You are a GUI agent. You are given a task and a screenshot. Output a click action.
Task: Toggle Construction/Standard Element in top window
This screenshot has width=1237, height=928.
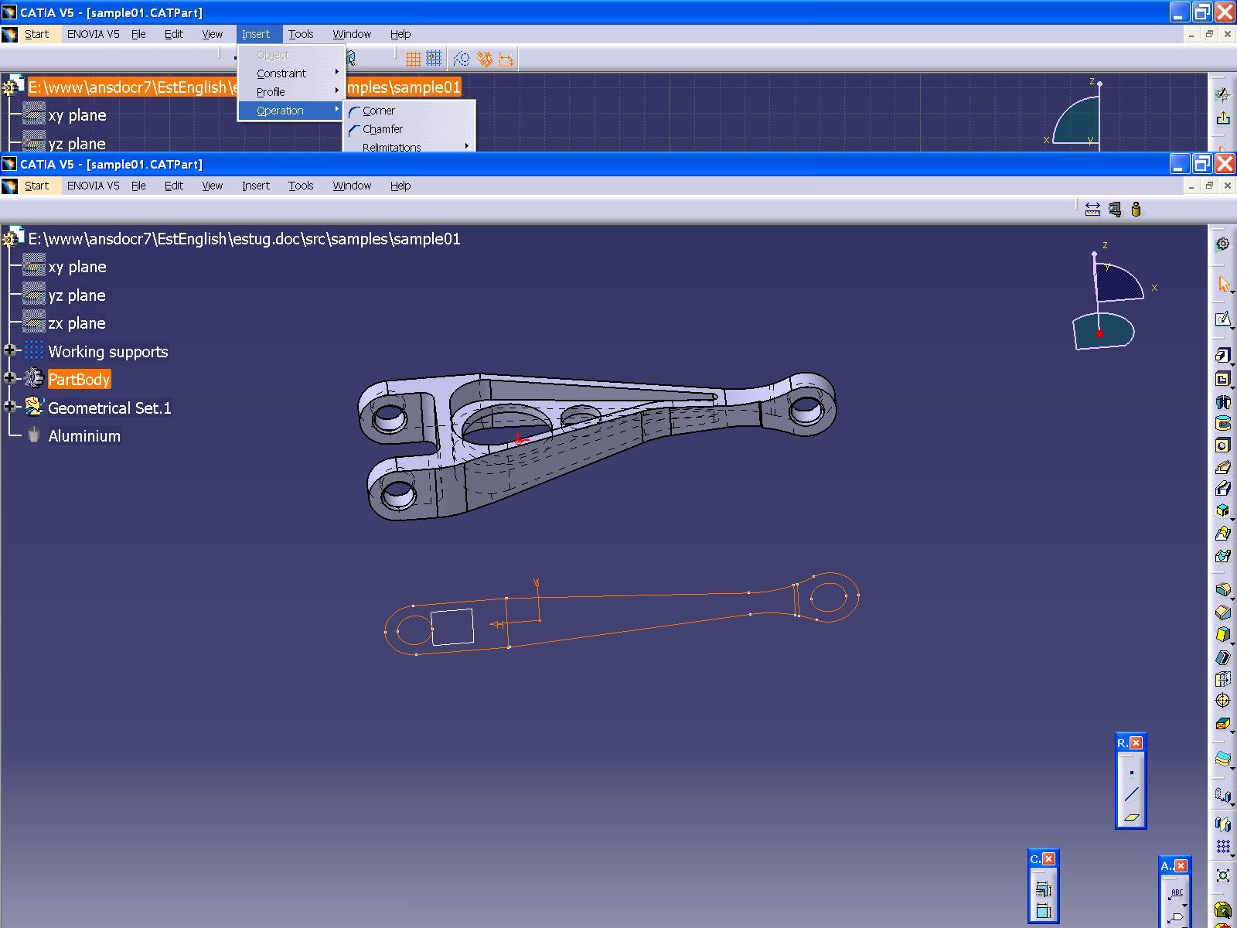pos(462,59)
